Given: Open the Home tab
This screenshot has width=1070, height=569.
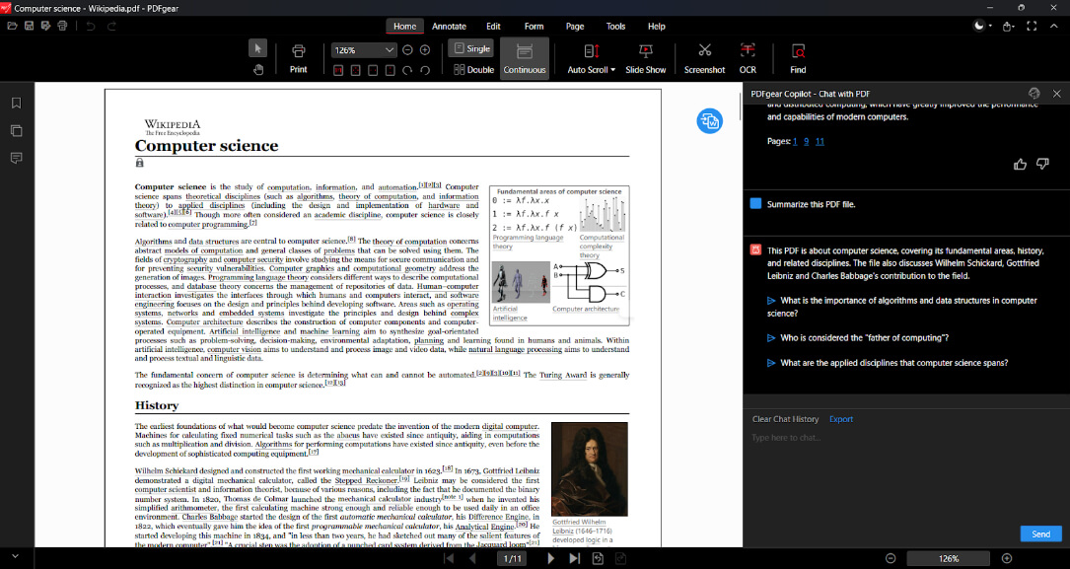Looking at the screenshot, I should click(x=404, y=26).
